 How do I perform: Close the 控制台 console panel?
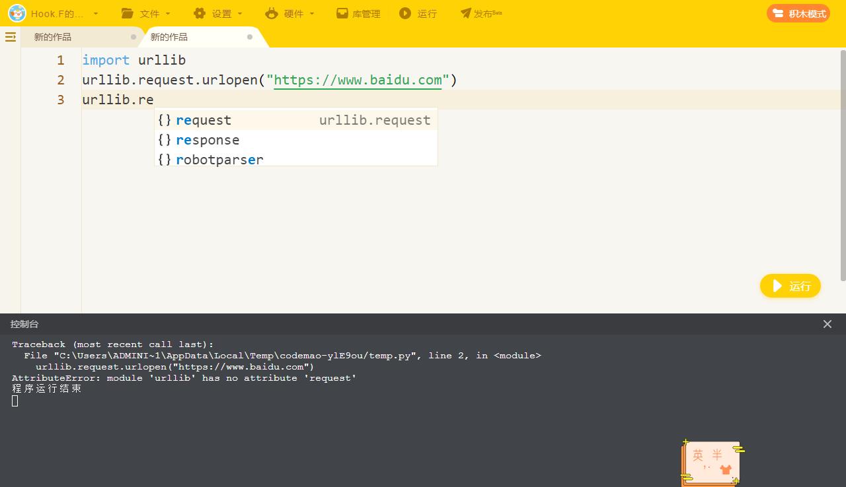[827, 324]
